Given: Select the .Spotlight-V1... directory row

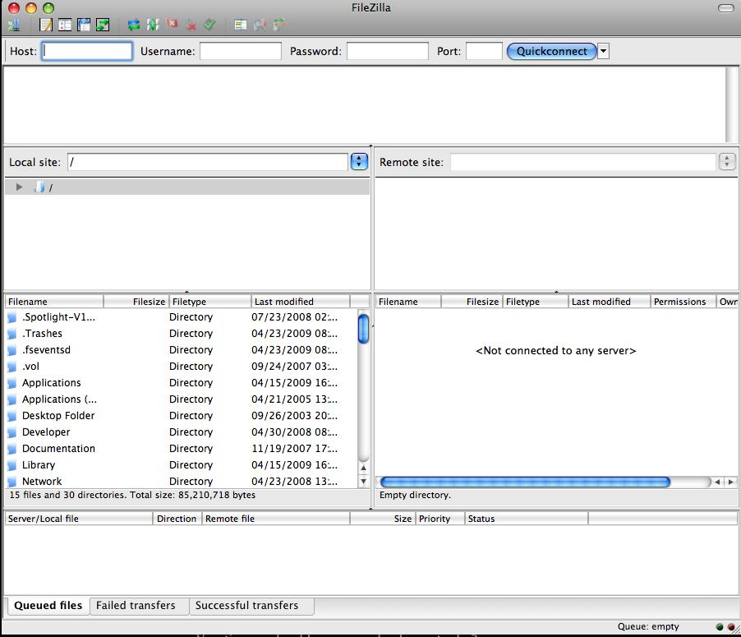Looking at the screenshot, I should (182, 316).
